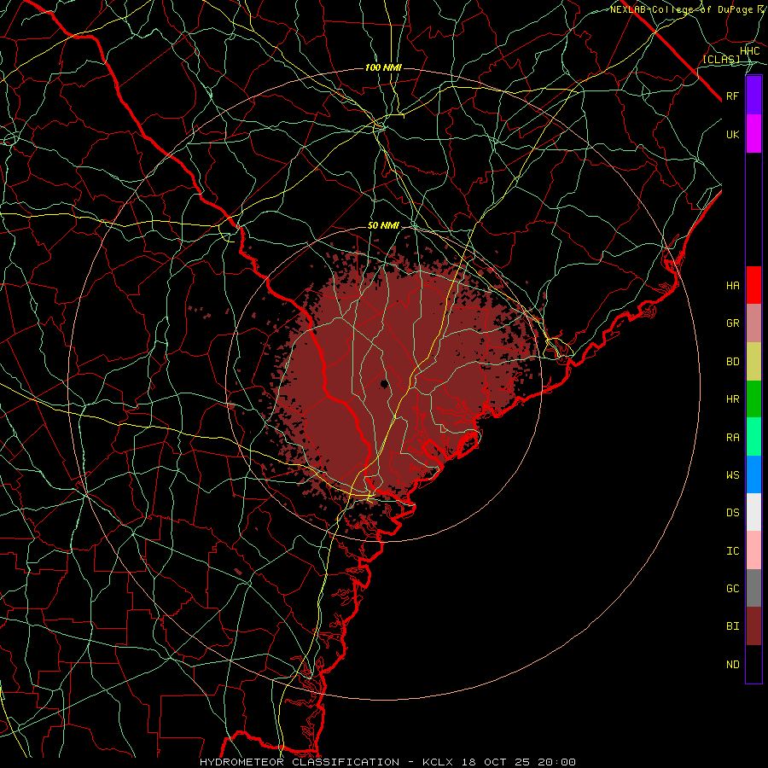The image size is (768, 768).
Task: Click the RA light green legend swatch
Action: pyautogui.click(x=753, y=437)
